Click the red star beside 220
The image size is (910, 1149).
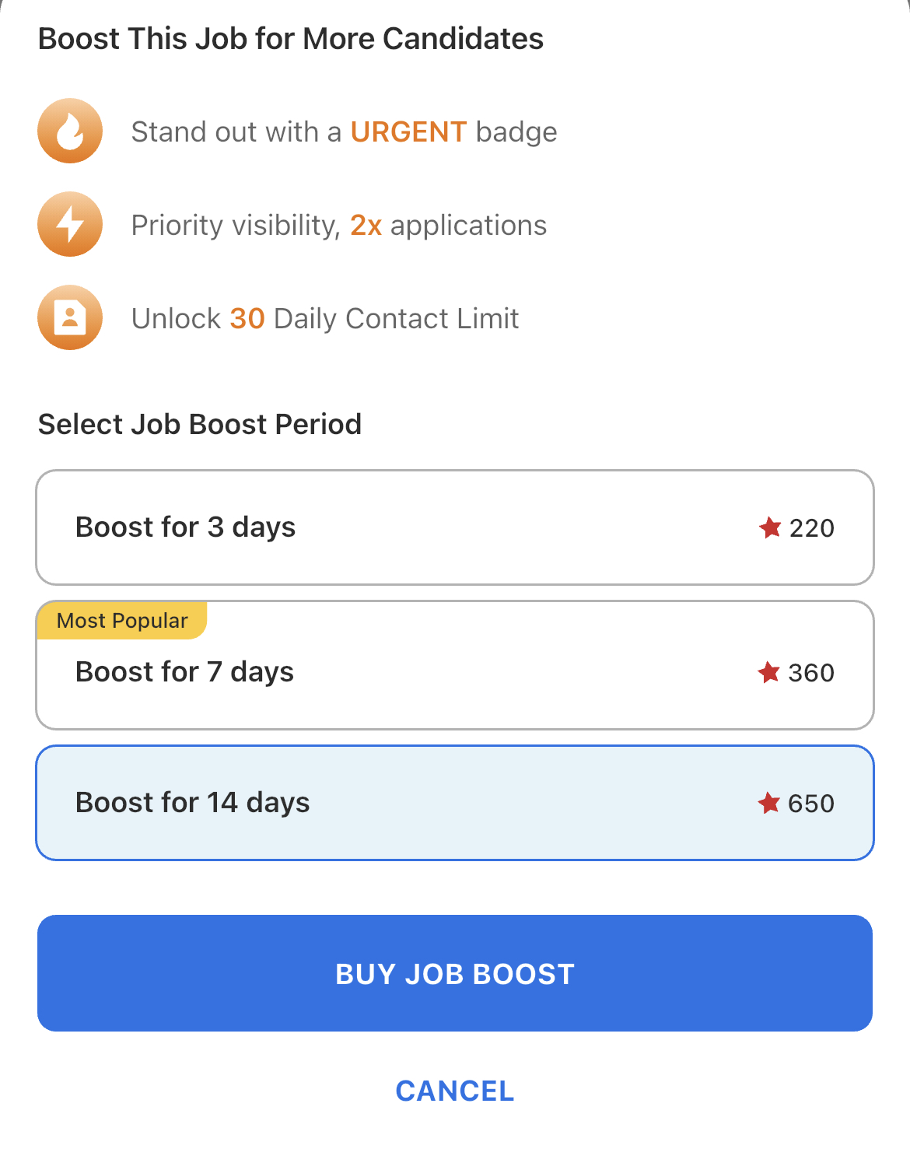click(x=770, y=527)
